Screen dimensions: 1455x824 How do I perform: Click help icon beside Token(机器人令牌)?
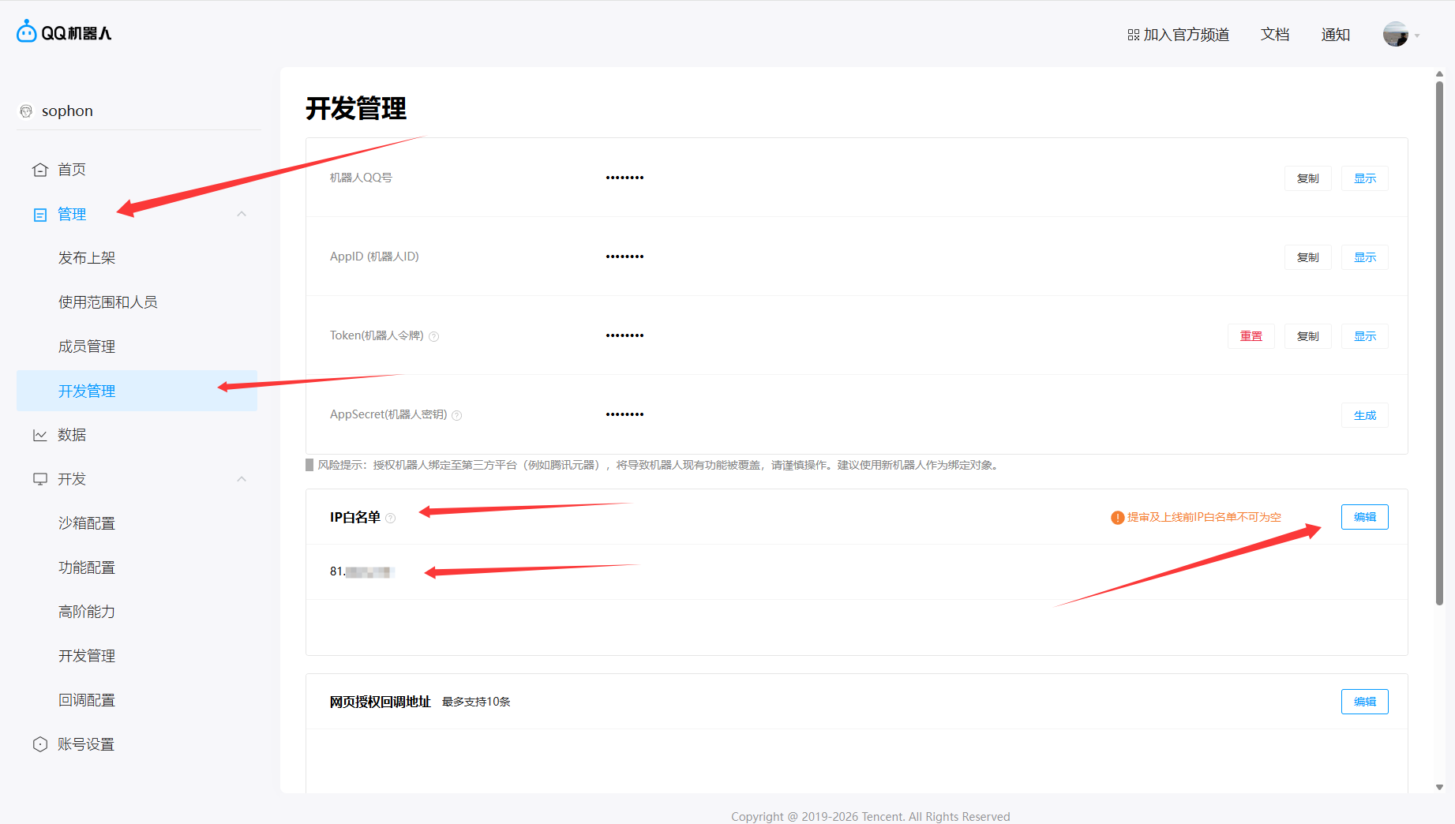tap(434, 336)
